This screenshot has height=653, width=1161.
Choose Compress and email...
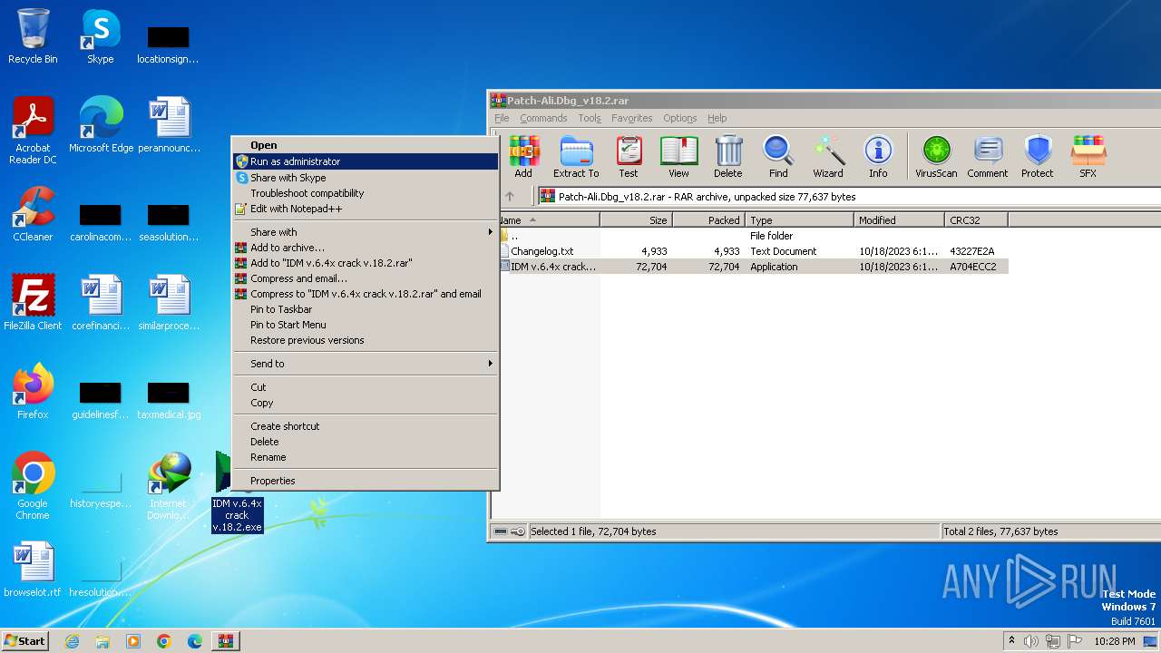click(366, 278)
